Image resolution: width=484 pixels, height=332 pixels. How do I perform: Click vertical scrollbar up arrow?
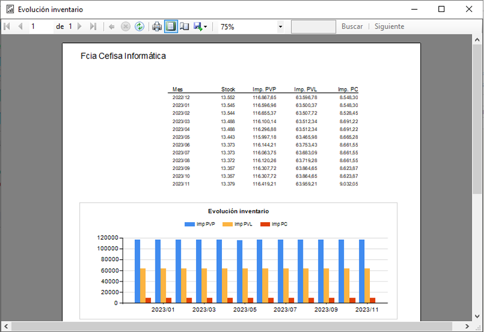point(477,39)
